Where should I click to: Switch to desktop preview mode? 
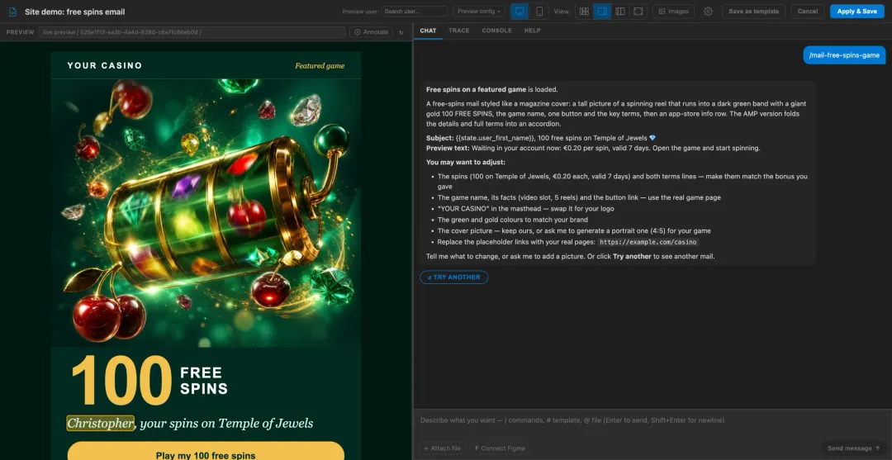click(519, 12)
